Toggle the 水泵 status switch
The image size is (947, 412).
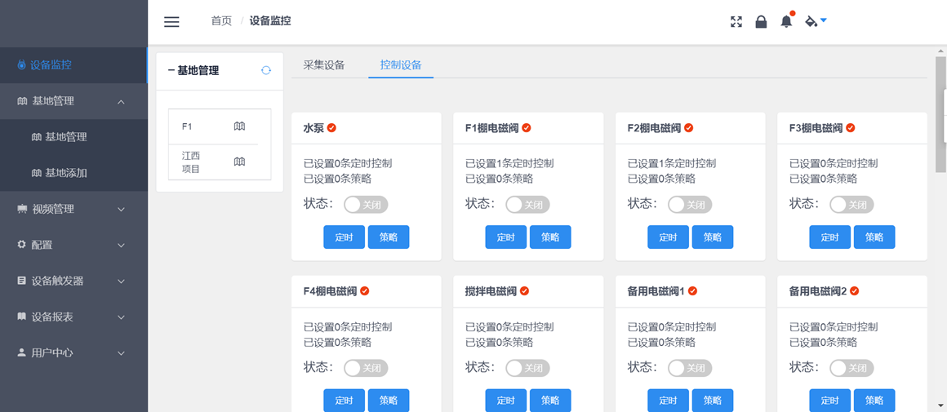[366, 205]
